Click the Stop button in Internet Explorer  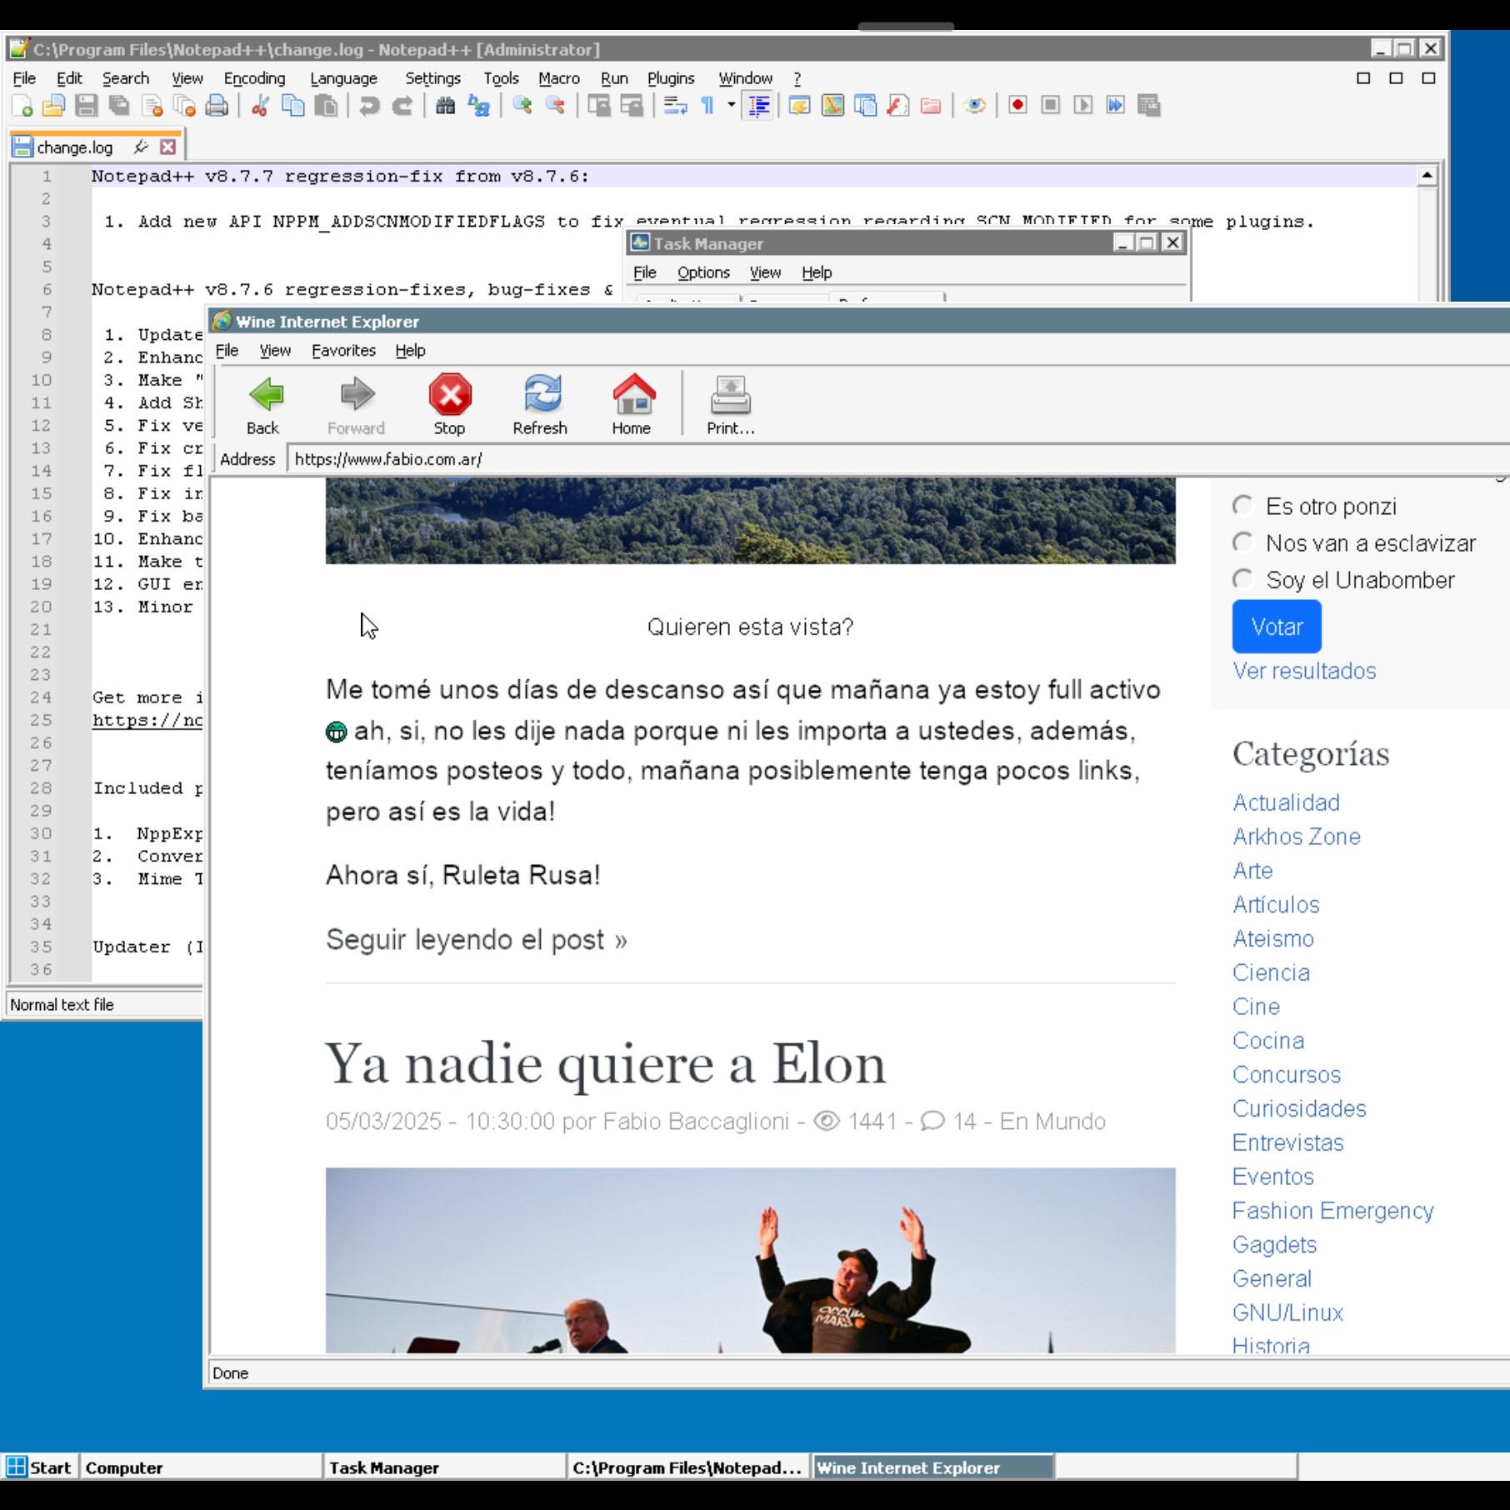point(450,405)
